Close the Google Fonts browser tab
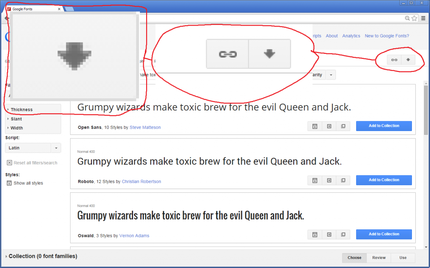Screen dimensions: 430x268 point(59,9)
